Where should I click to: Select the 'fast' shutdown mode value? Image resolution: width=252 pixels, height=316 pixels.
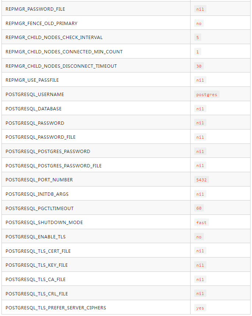(x=202, y=223)
